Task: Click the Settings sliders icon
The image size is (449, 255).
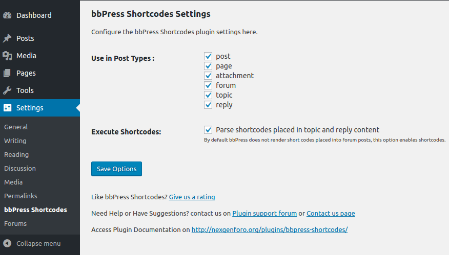Action: (7, 108)
